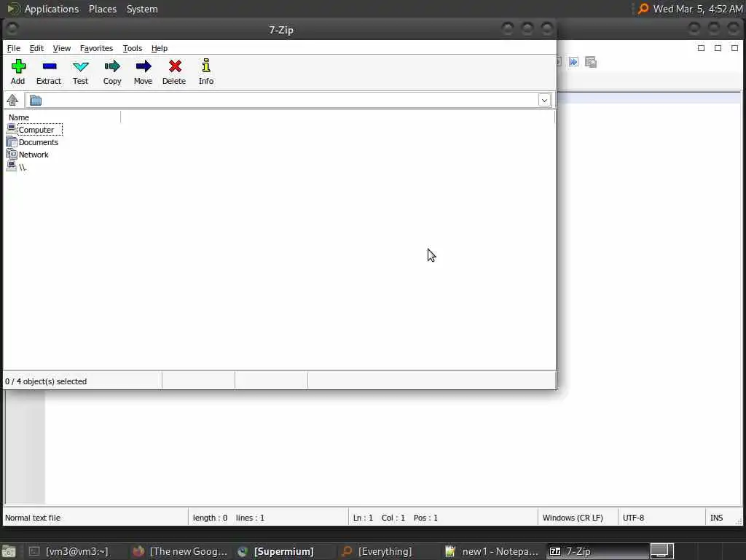
Task: Open the Tools menu
Action: tap(133, 48)
